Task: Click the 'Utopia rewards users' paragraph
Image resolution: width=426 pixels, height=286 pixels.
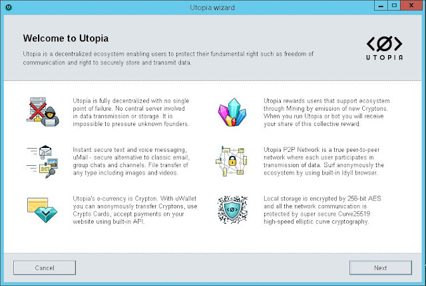Action: tap(327, 112)
